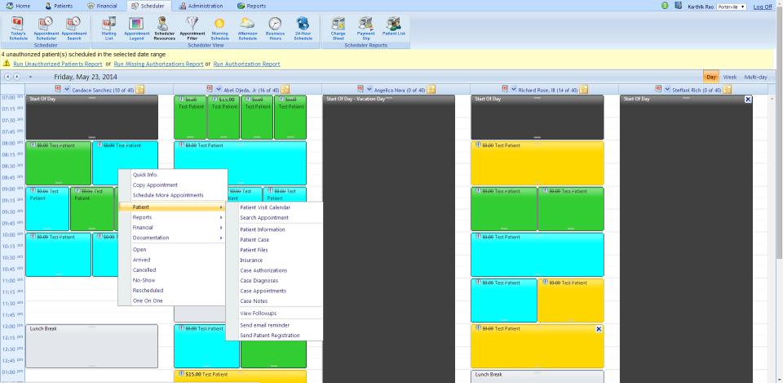Click the green help icon

click(665, 6)
